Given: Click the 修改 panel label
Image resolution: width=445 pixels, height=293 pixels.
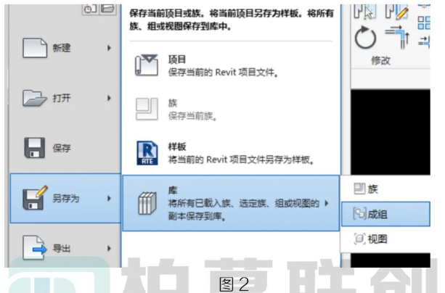Looking at the screenshot, I should tap(381, 60).
